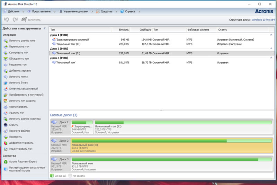Click Локальный том (E:) partition usage bar
Viewport: 277px width, 185px height.
(171, 141)
